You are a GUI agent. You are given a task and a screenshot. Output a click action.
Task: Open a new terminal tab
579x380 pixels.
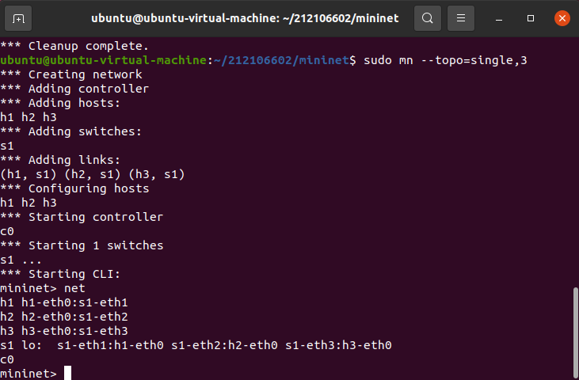pos(18,18)
